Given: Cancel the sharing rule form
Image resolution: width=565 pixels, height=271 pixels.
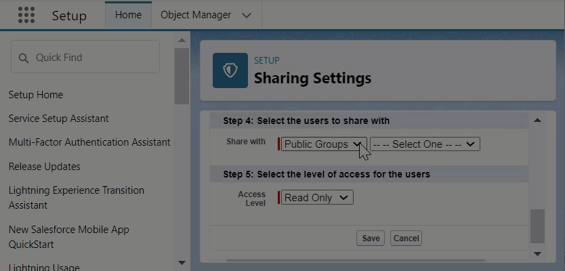Looking at the screenshot, I should click(x=406, y=238).
